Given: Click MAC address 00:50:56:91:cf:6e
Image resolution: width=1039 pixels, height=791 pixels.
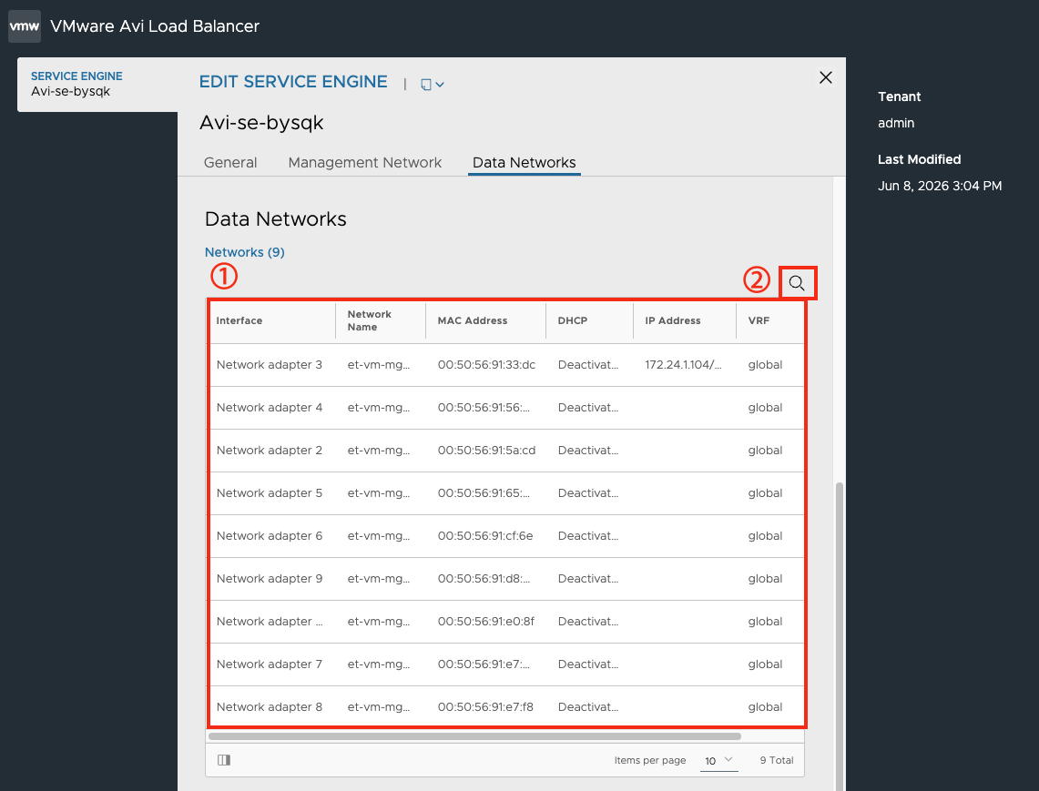Looking at the screenshot, I should click(485, 536).
